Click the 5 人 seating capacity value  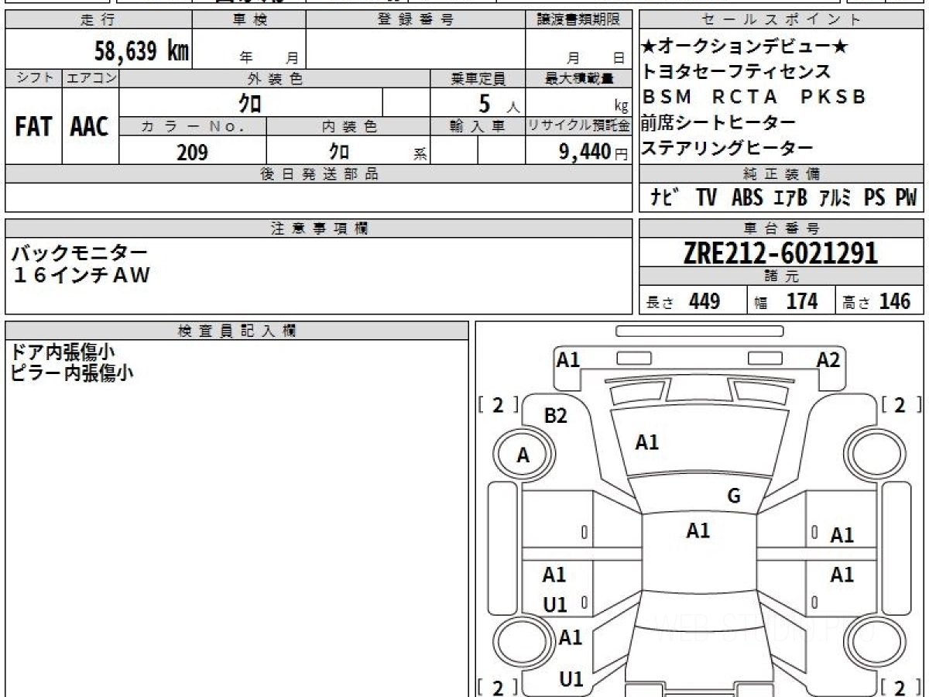click(x=499, y=104)
